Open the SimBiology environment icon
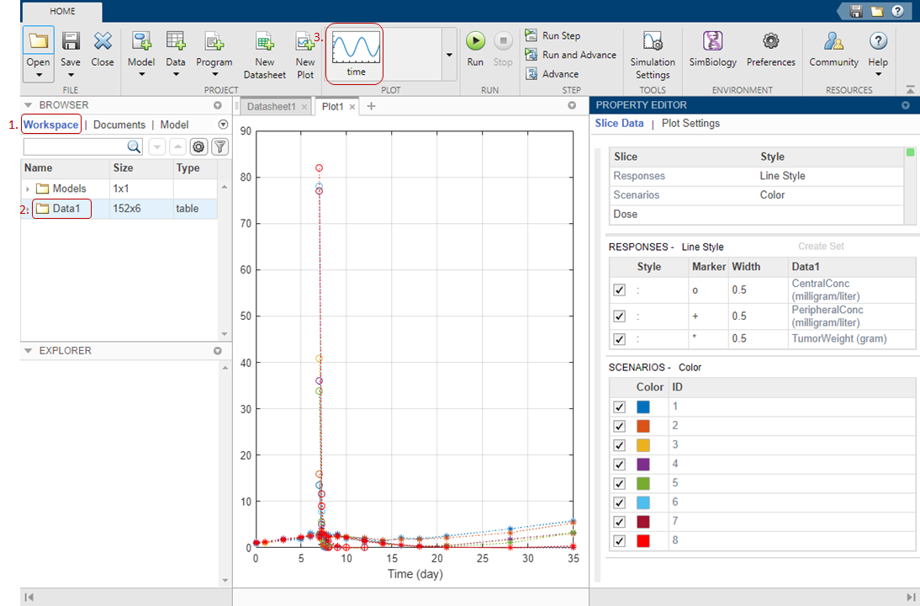Screen dimensions: 920x606 tap(713, 41)
